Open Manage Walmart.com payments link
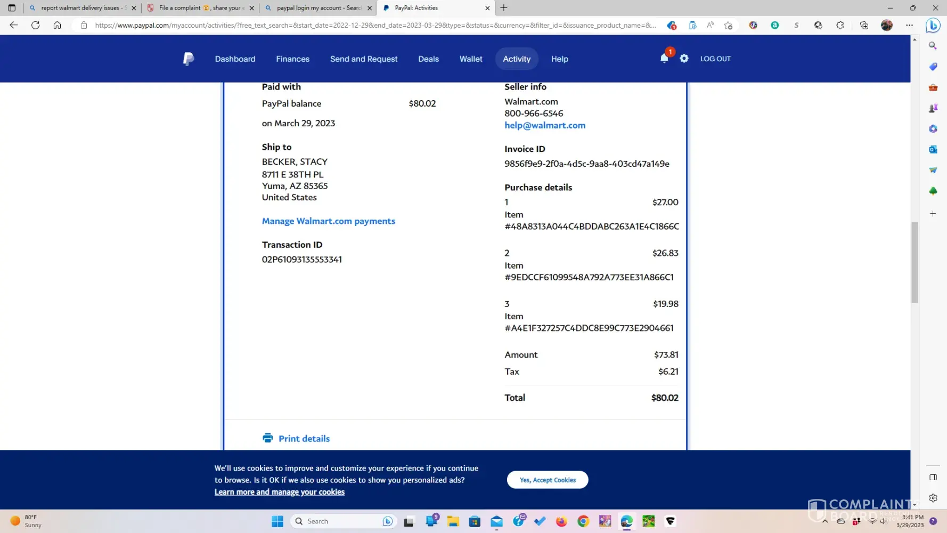947x533 pixels. coord(328,221)
